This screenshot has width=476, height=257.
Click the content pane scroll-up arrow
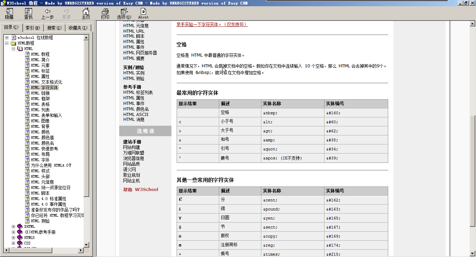point(473,24)
